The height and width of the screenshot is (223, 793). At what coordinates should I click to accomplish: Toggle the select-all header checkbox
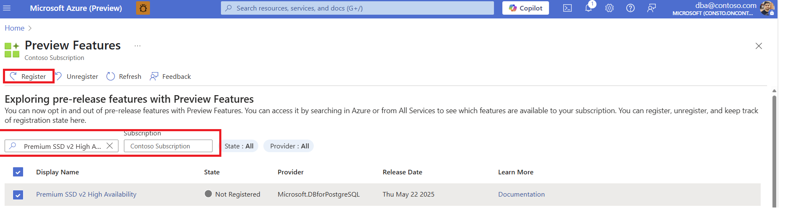click(x=18, y=172)
